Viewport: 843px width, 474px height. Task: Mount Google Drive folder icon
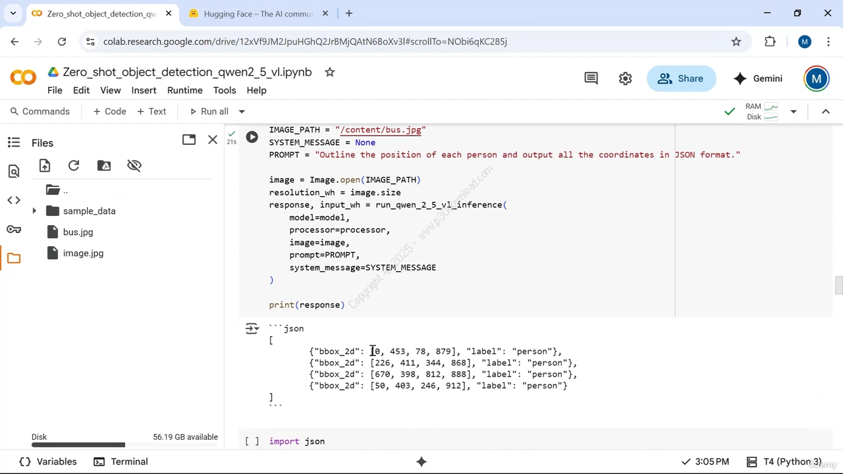[x=104, y=166]
